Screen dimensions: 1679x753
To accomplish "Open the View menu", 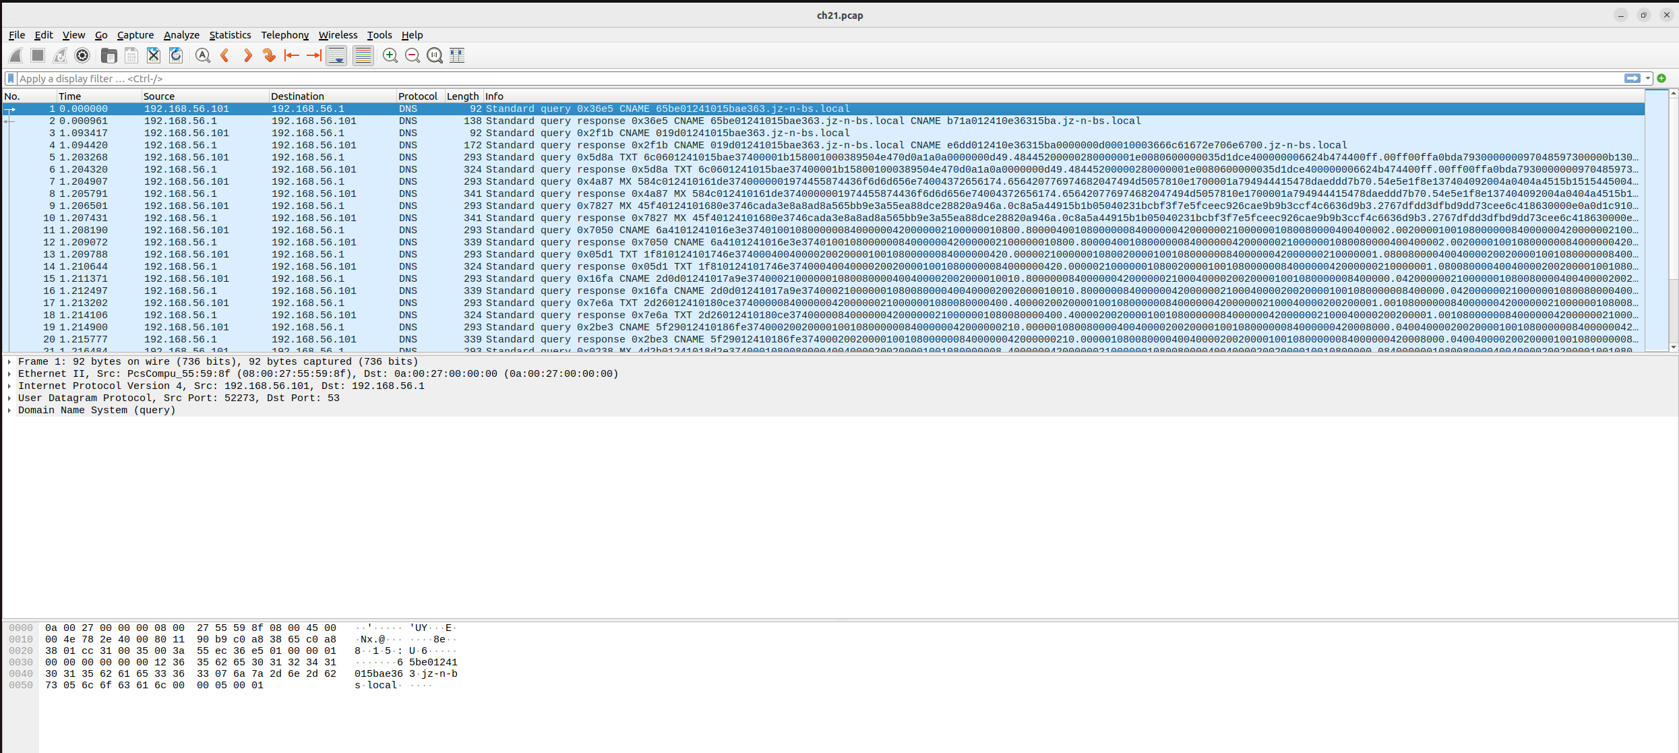I will (73, 35).
